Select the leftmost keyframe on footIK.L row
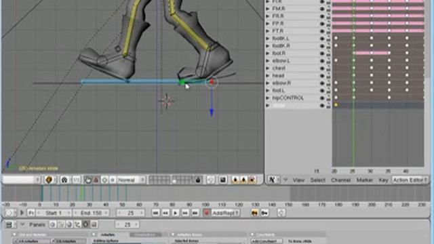 pyautogui.click(x=336, y=38)
